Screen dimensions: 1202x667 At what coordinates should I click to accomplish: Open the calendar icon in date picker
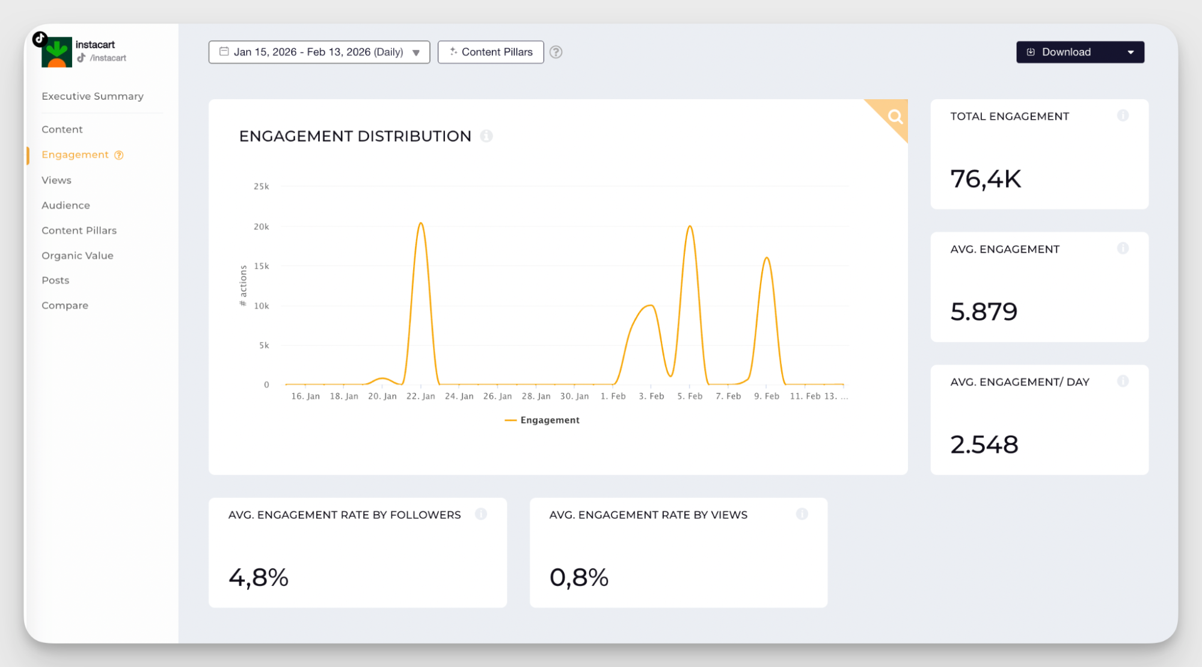tap(224, 52)
